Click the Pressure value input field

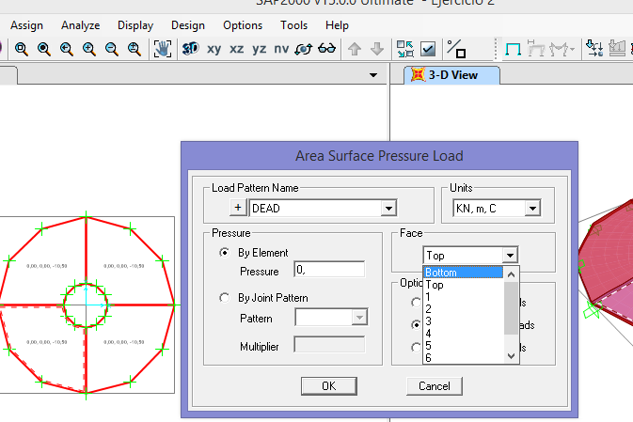(x=328, y=271)
